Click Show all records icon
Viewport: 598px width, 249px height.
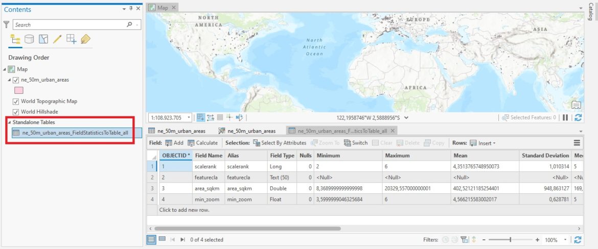[151, 239]
